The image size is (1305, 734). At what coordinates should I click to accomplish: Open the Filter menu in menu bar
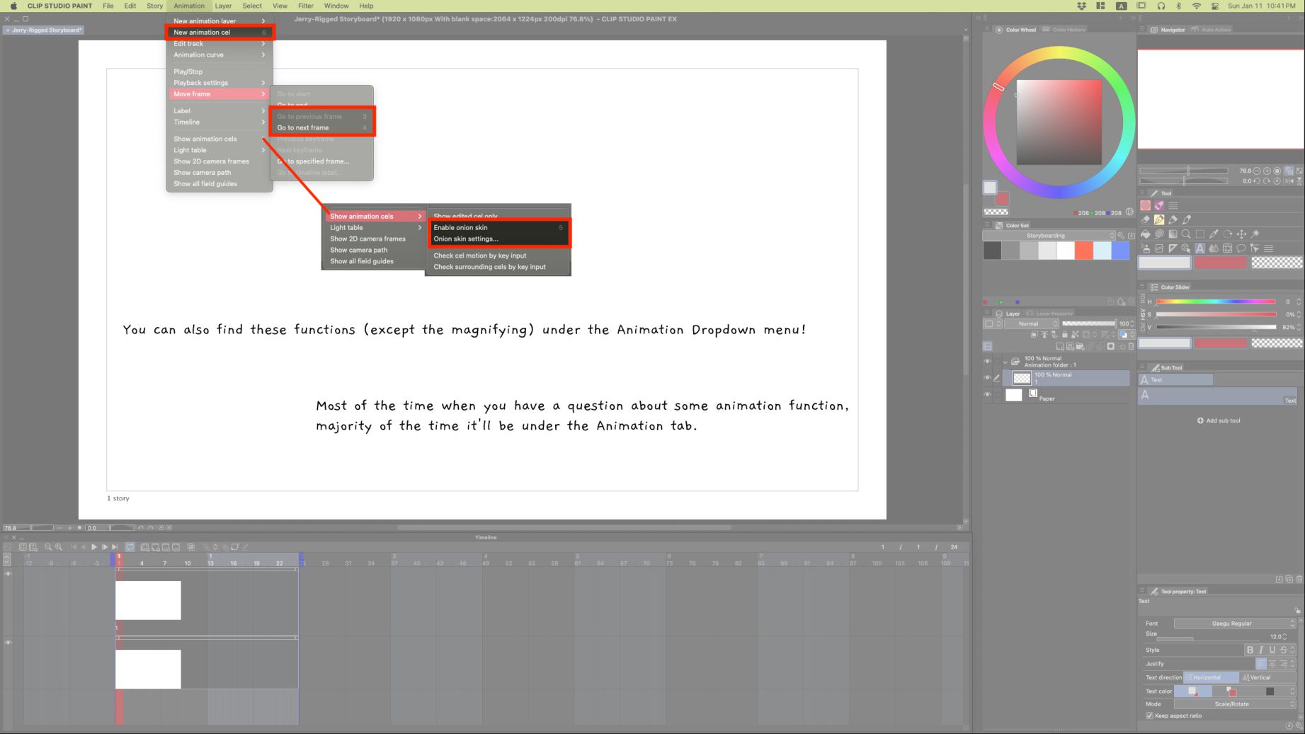click(306, 6)
